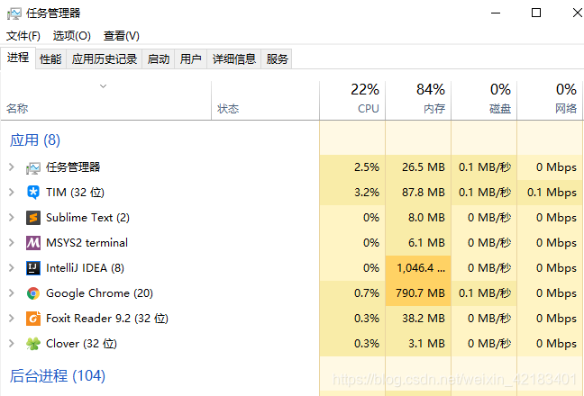The width and height of the screenshot is (584, 396).
Task: Click Google Chrome memory value 790.7 MB
Action: click(x=420, y=293)
